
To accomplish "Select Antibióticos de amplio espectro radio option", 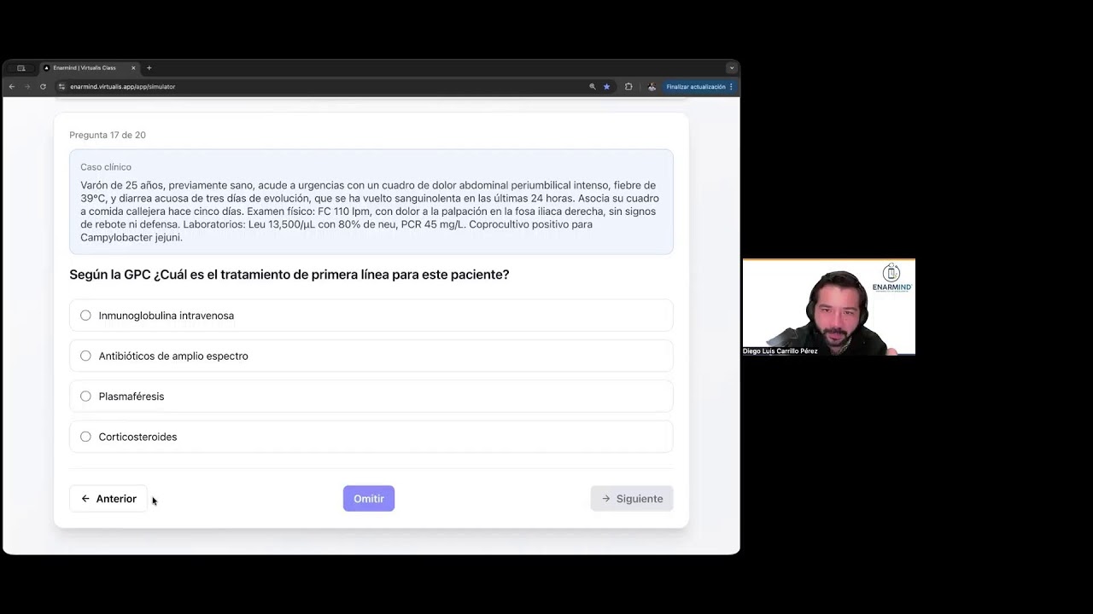I will point(85,356).
